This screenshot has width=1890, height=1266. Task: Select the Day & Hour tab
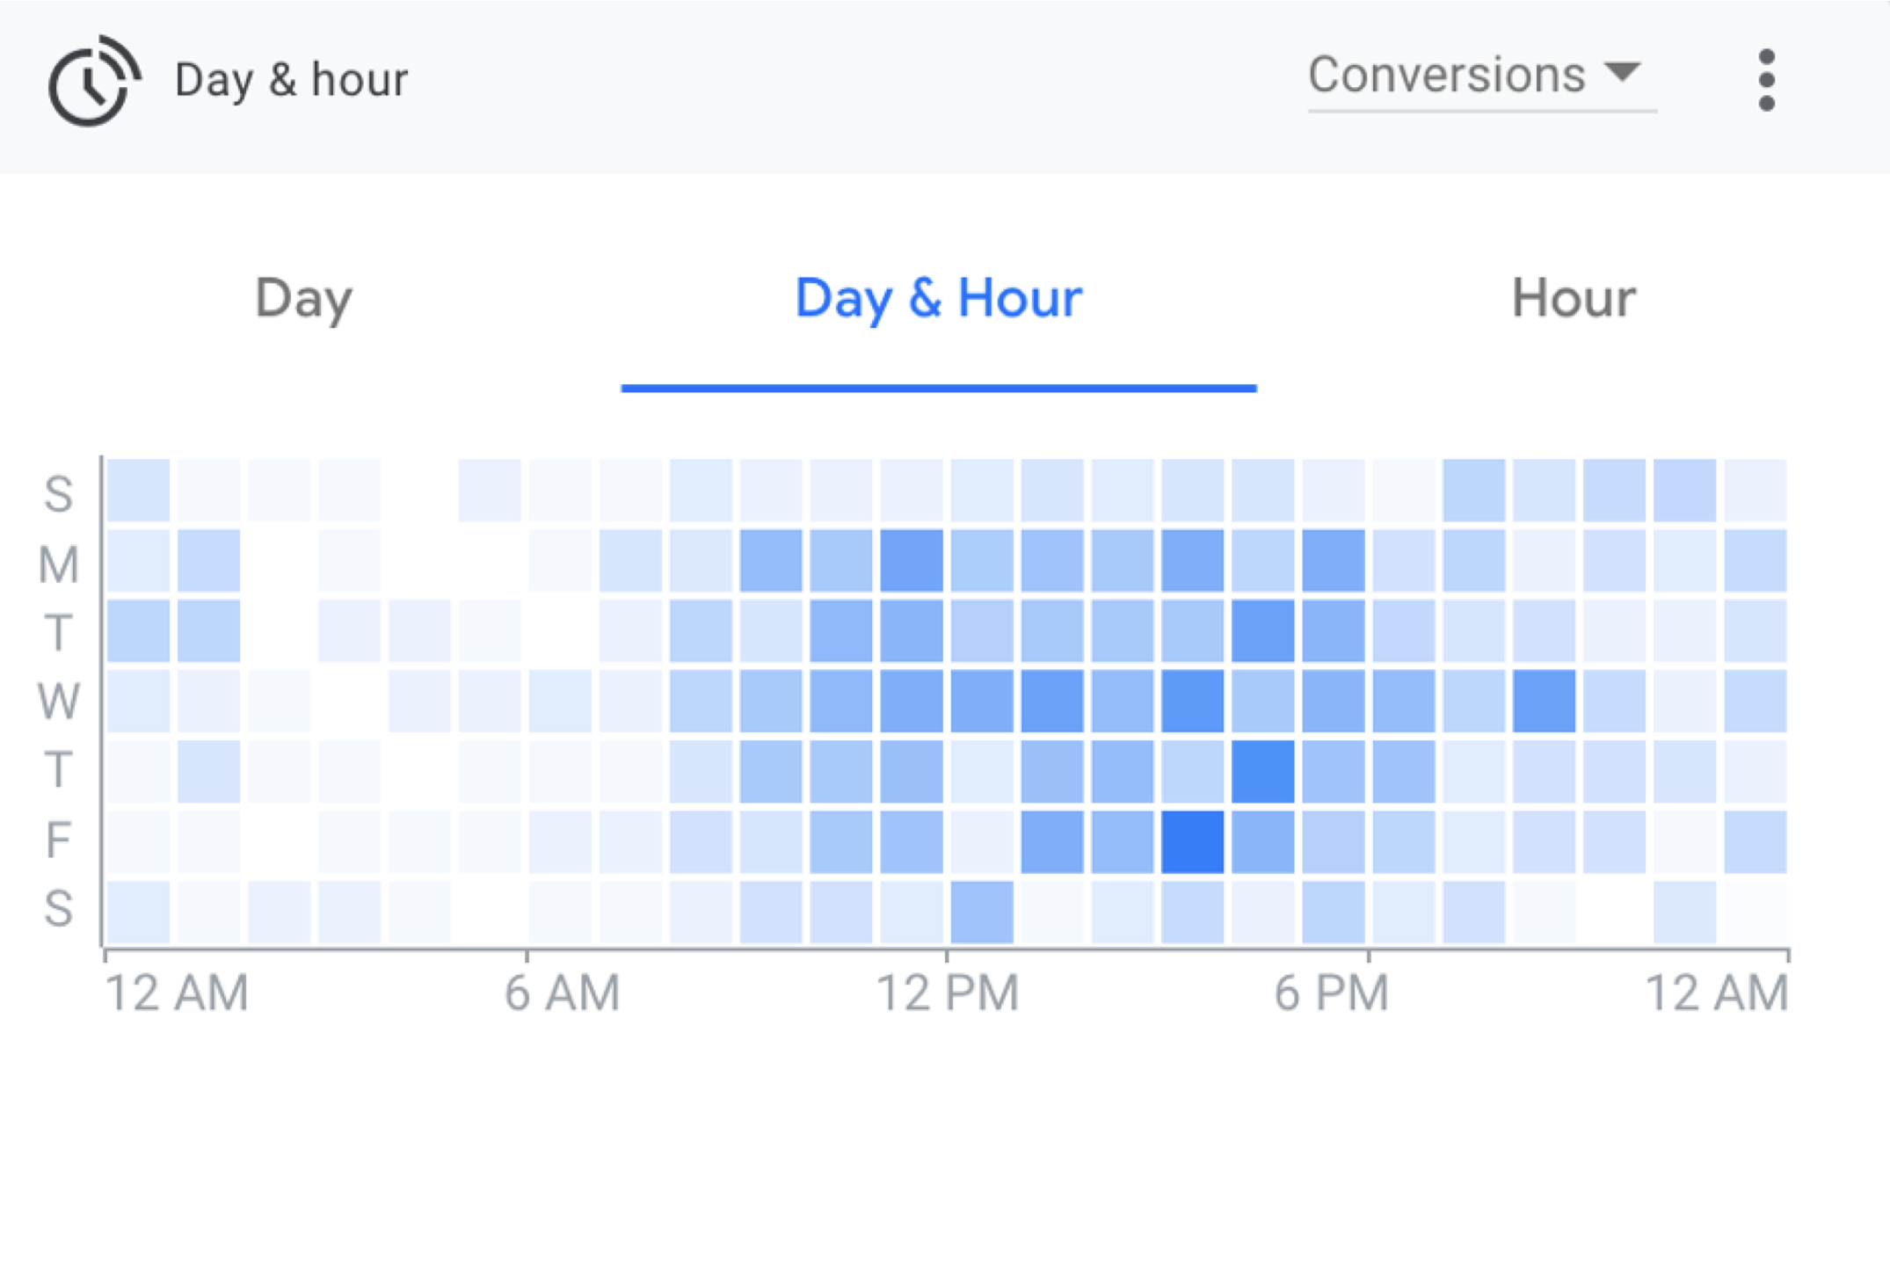coord(938,299)
